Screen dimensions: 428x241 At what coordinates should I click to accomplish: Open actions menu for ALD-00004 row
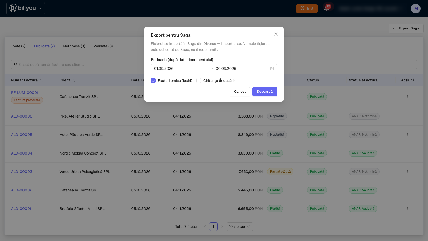point(407,153)
